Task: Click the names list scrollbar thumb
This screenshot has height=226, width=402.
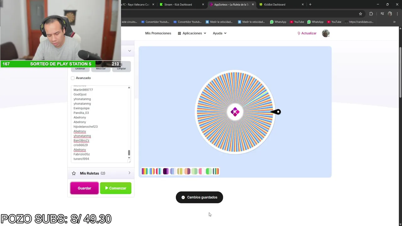Action: 129,153
